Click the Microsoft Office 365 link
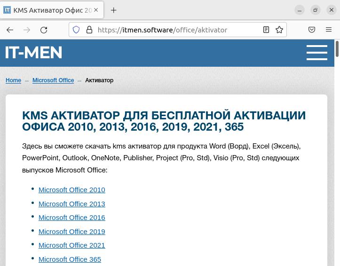Viewport: 340px width, 266px height. click(70, 259)
